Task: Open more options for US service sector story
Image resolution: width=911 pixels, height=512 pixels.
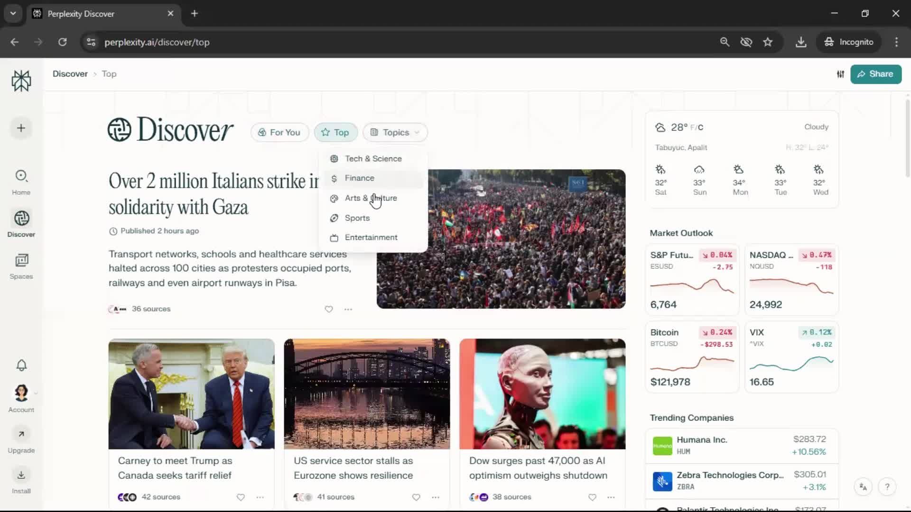Action: pyautogui.click(x=436, y=497)
